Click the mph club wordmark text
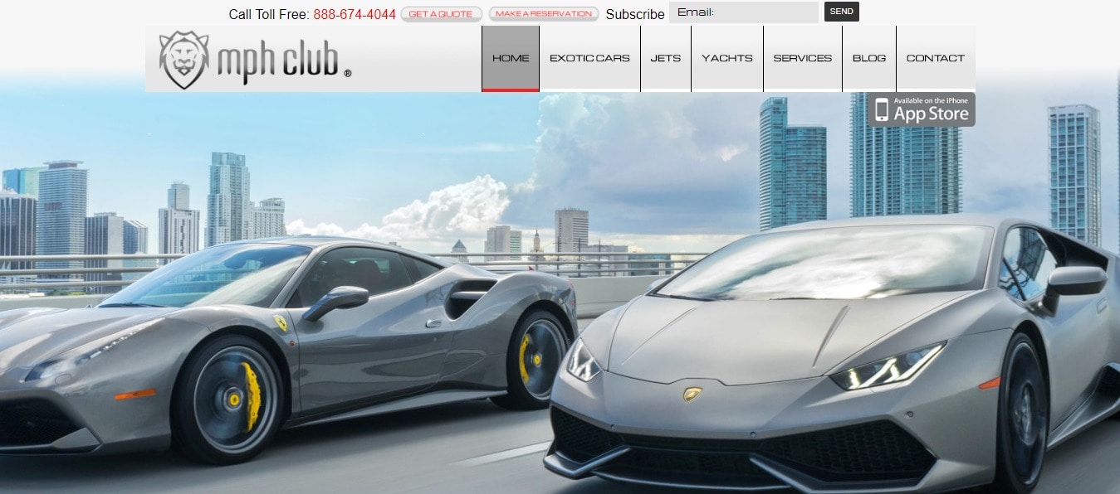The width and height of the screenshot is (1120, 494). [x=278, y=61]
